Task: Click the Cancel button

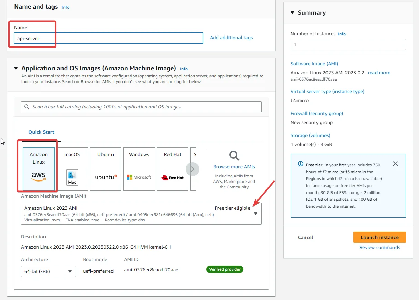Action: click(x=305, y=237)
